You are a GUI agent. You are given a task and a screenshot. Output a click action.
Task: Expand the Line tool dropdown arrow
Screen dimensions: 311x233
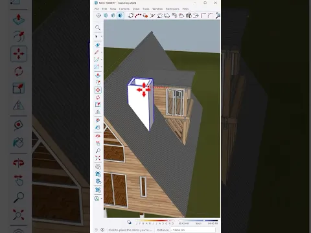(101, 52)
